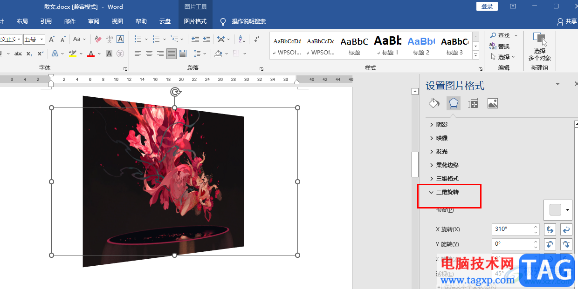Image resolution: width=578 pixels, height=289 pixels.
Task: Clear all formatting with eraser icon
Action: 98,40
